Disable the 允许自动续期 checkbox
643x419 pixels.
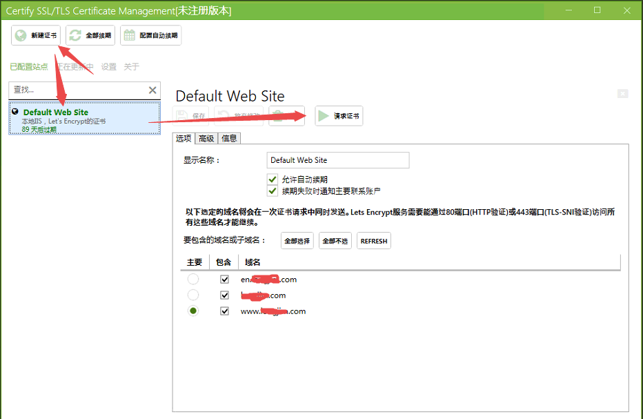coord(273,179)
